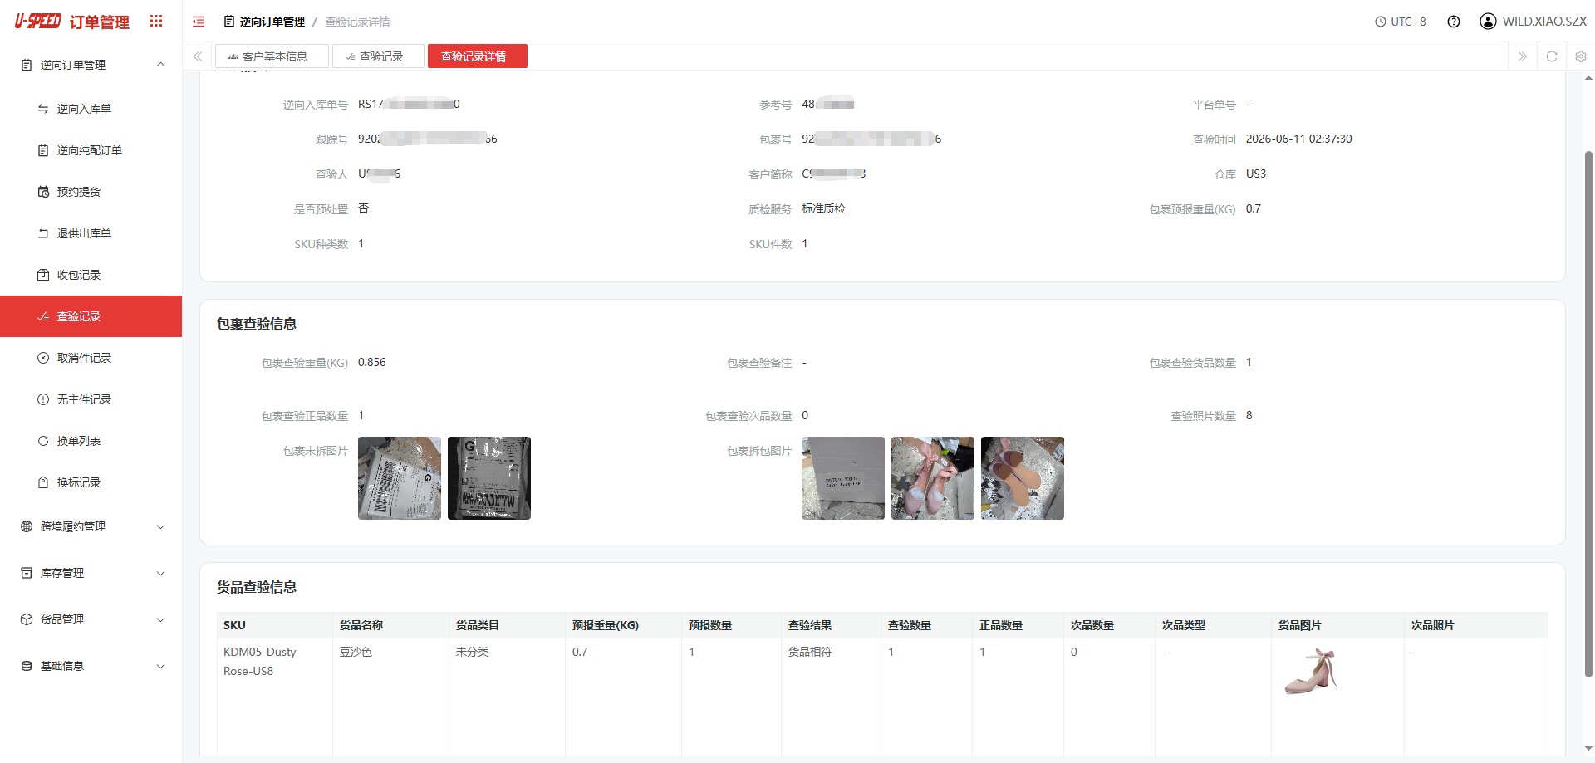Open the help question mark icon

click(x=1454, y=22)
